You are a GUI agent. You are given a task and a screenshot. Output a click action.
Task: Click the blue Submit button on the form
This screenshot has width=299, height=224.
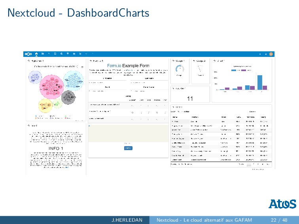pos(128,148)
